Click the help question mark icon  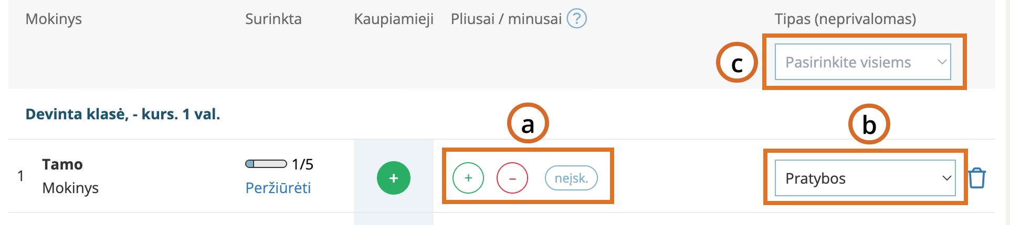pyautogui.click(x=576, y=19)
